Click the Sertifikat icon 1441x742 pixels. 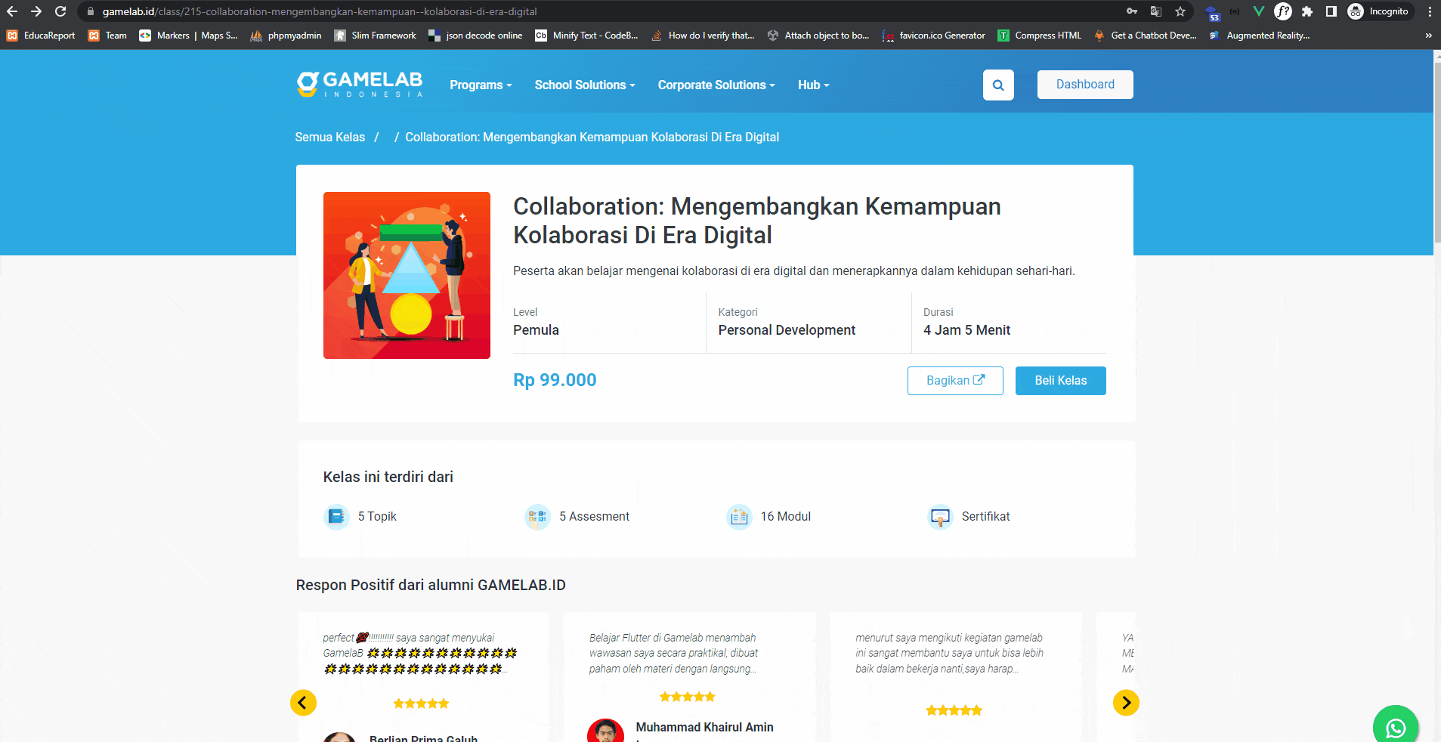[x=940, y=517]
